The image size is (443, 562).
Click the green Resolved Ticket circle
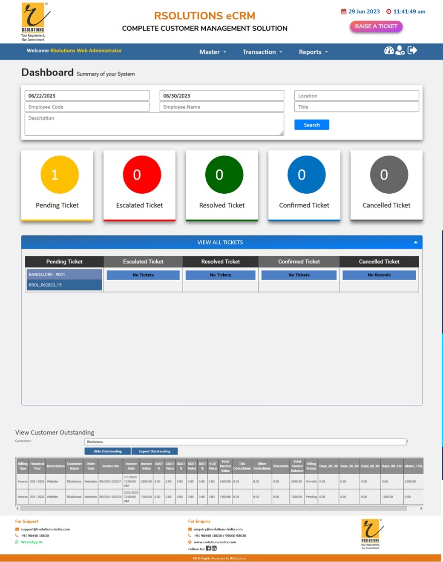(224, 175)
